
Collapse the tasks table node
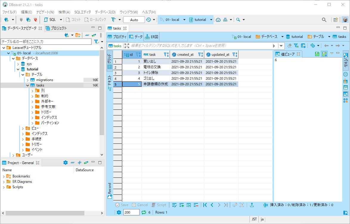[27, 85]
